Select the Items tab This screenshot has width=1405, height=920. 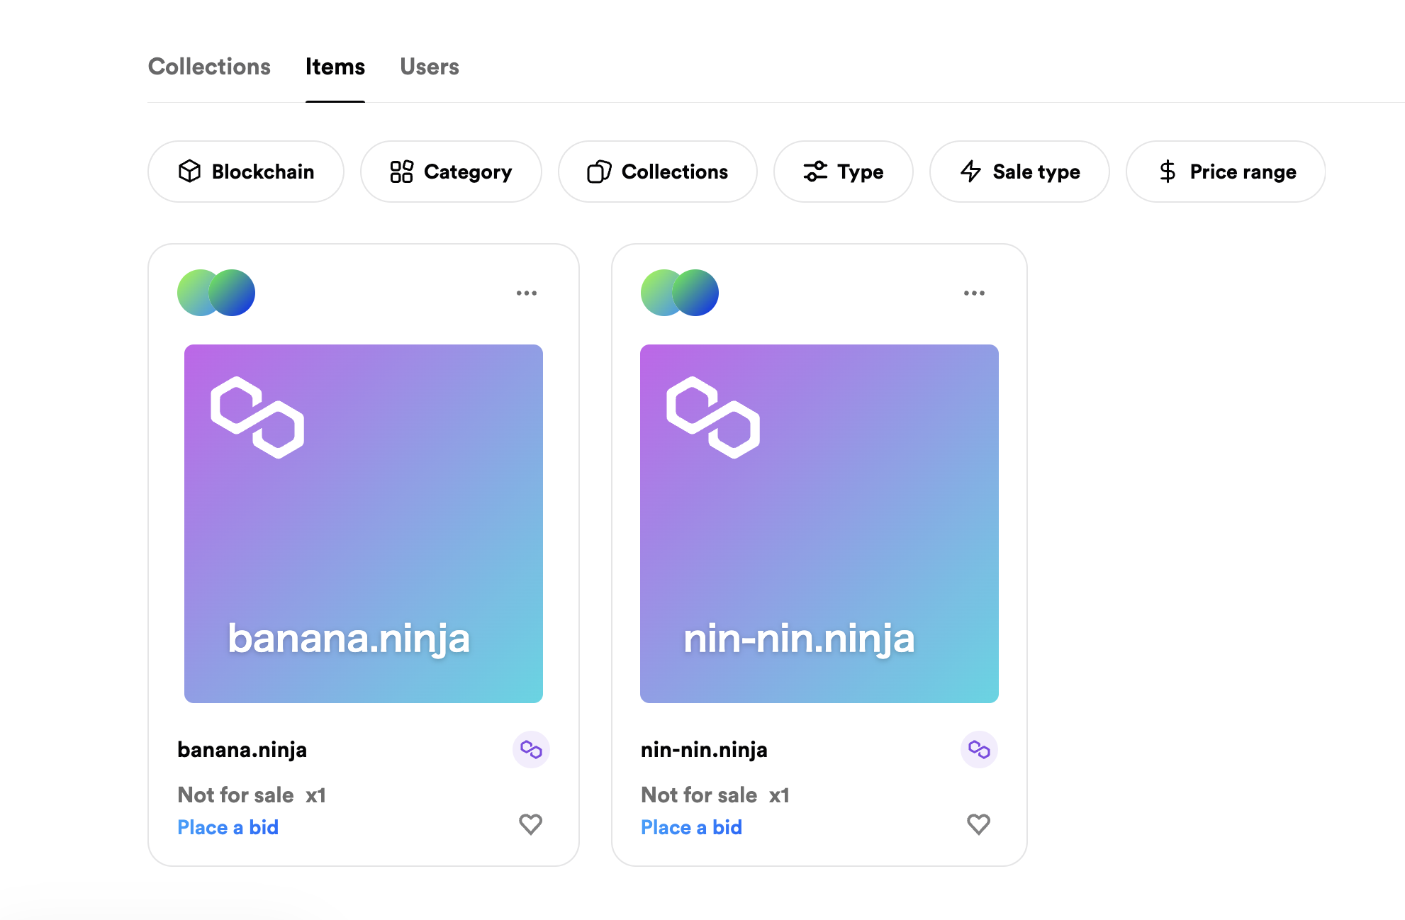[335, 67]
